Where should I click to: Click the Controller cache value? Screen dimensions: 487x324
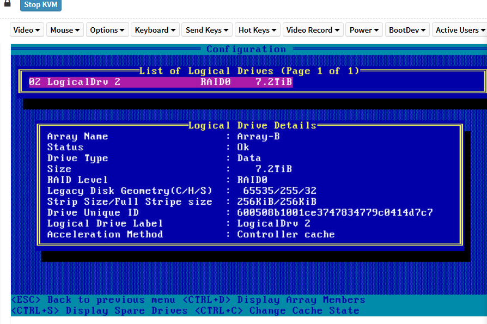(x=286, y=234)
